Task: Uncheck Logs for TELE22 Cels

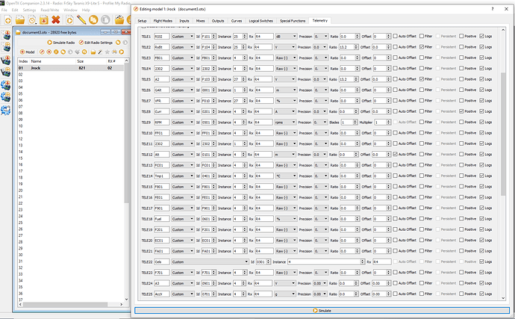Action: [x=481, y=261]
